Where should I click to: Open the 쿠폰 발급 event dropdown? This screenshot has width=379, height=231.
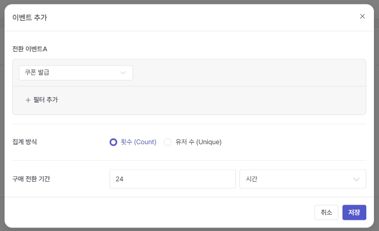pos(76,73)
